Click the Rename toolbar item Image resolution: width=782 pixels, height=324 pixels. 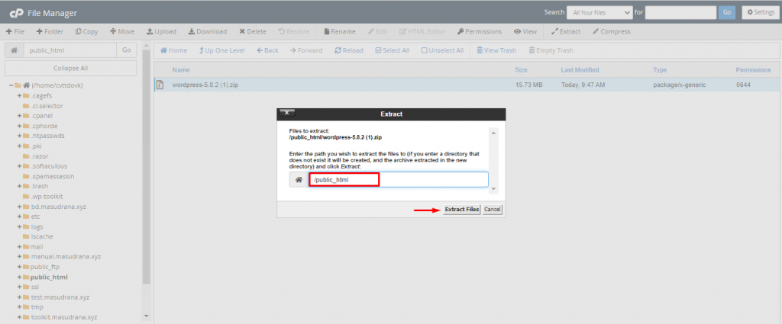click(340, 31)
